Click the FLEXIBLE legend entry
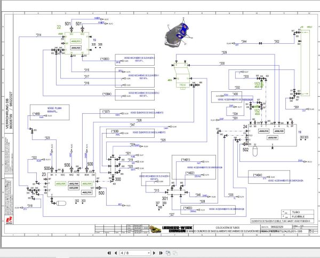The image size is (320, 258). pos(298,216)
